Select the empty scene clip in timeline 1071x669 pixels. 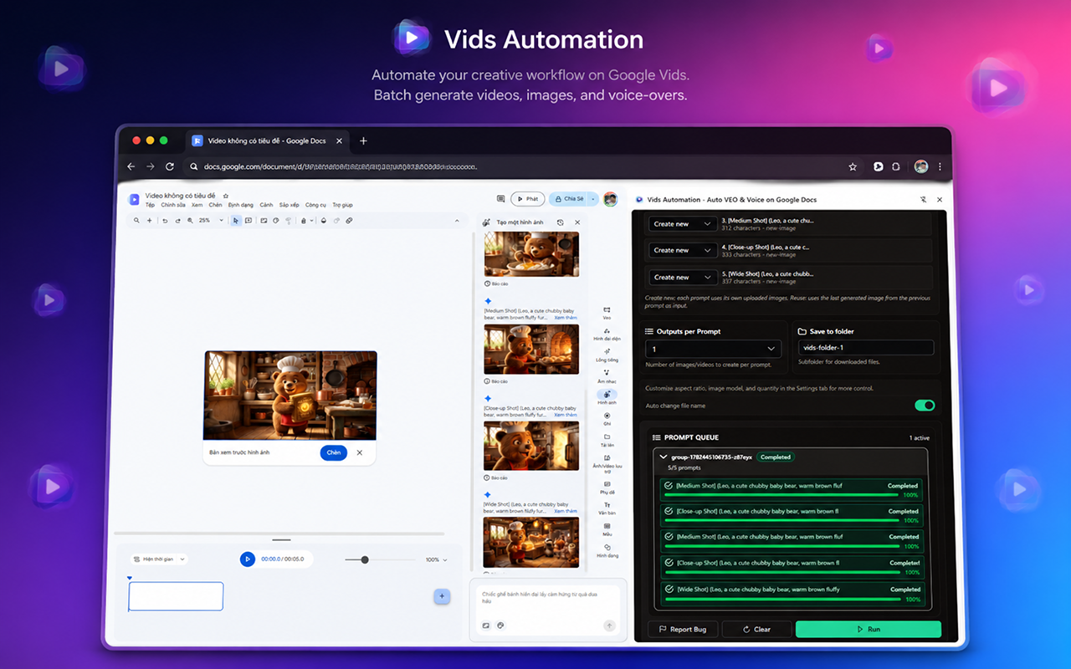click(176, 596)
